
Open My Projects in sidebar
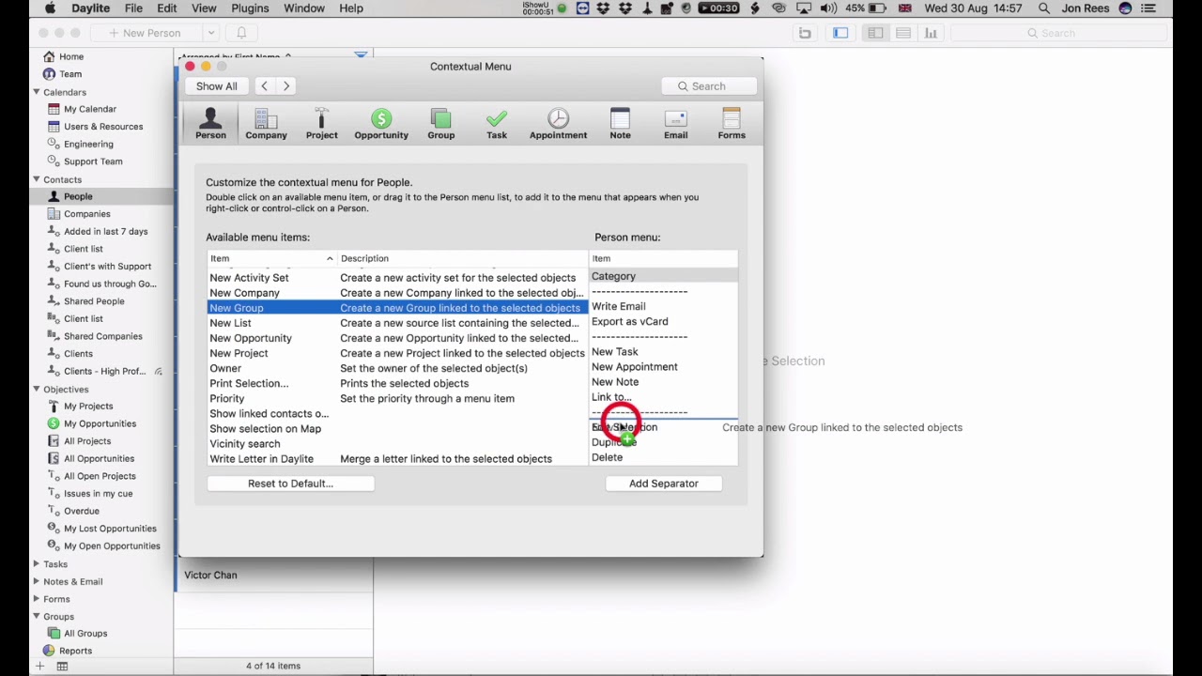[x=88, y=407]
